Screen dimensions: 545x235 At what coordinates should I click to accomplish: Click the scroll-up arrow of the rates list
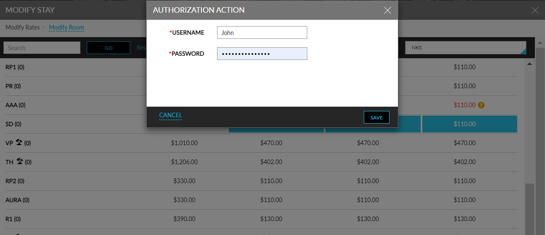(530, 64)
